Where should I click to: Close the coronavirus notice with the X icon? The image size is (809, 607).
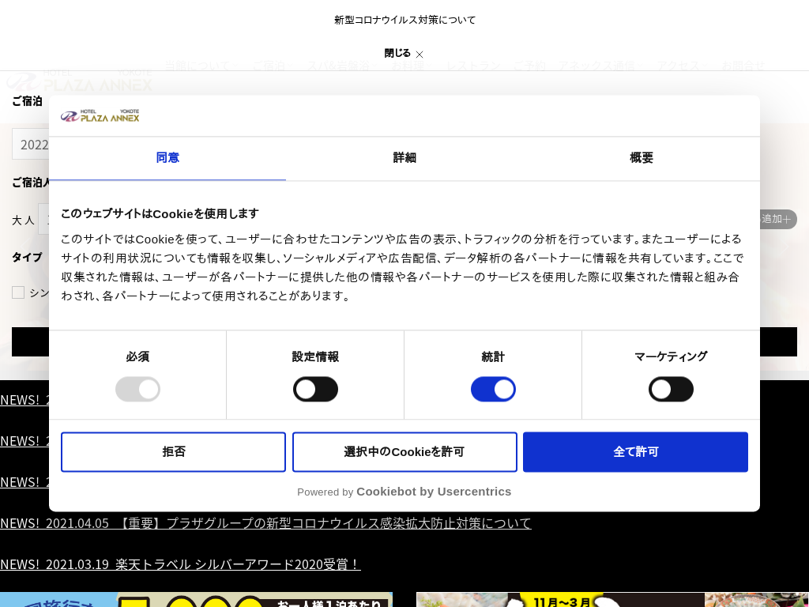pos(420,55)
